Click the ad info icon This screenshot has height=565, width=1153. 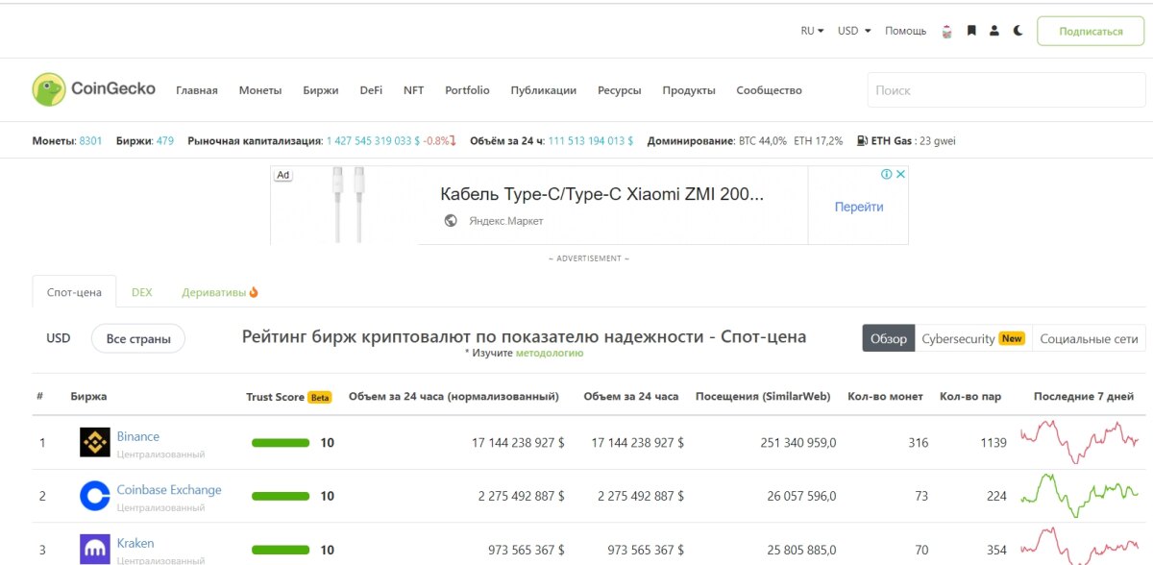tap(887, 174)
